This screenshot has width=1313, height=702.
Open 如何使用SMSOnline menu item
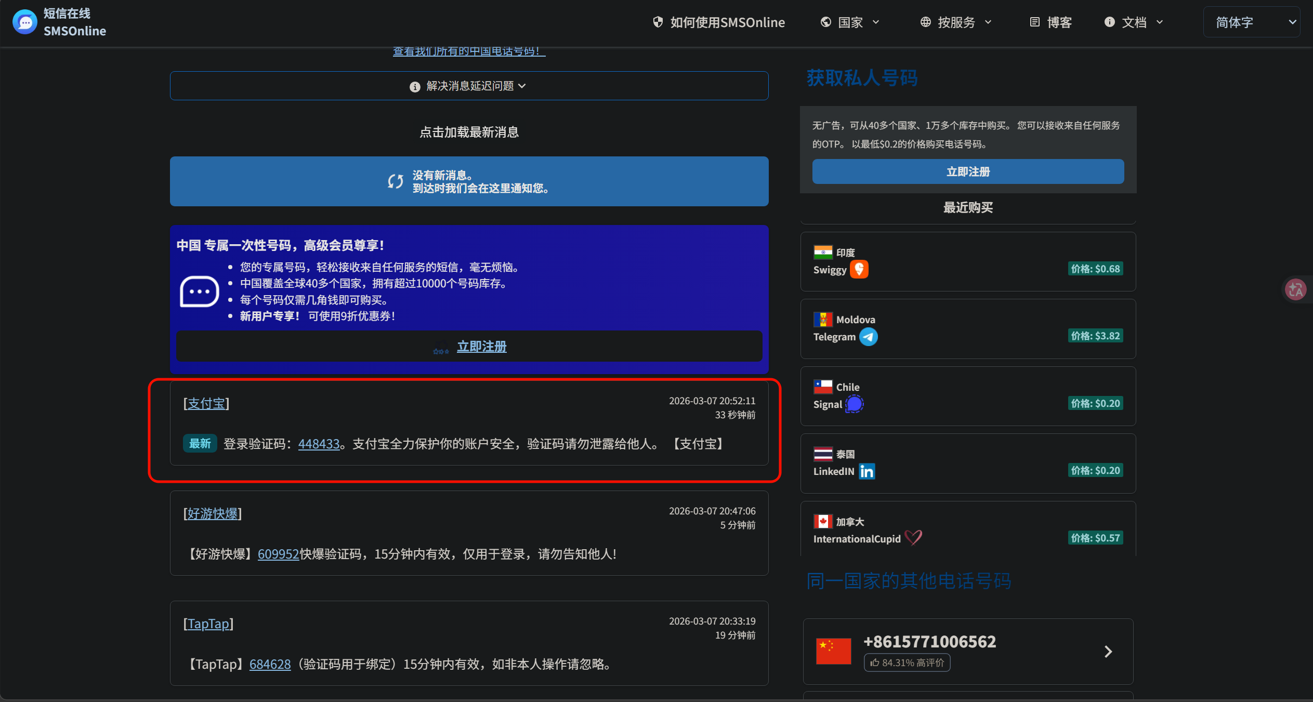(x=719, y=22)
